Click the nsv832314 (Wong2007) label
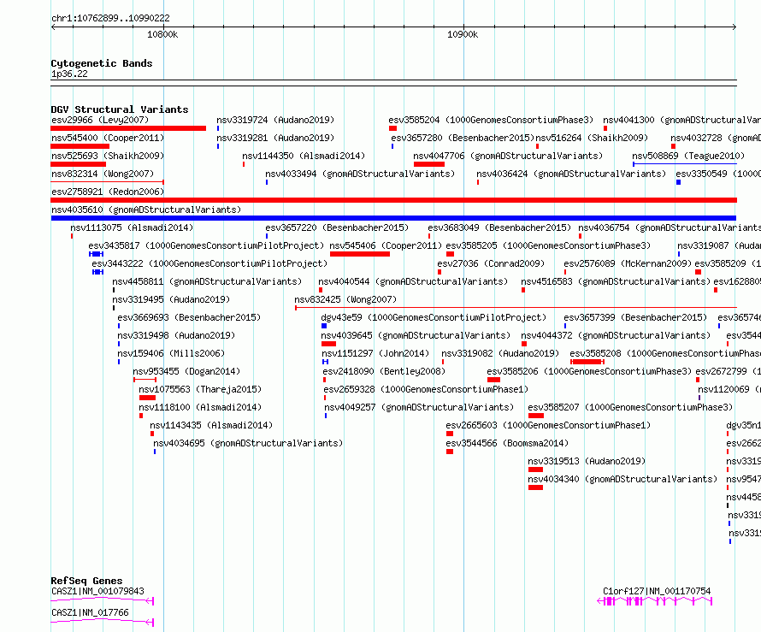The width and height of the screenshot is (761, 632). pyautogui.click(x=103, y=174)
